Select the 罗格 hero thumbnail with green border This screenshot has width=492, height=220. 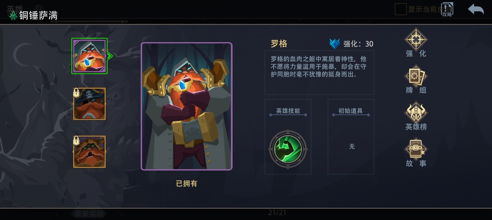click(89, 56)
